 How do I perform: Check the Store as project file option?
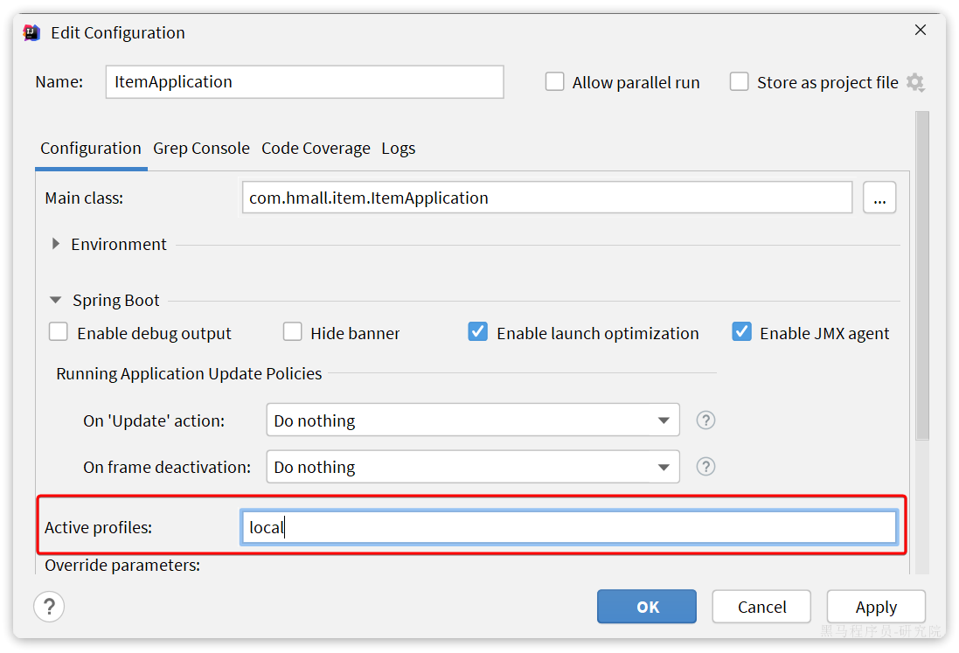point(740,82)
